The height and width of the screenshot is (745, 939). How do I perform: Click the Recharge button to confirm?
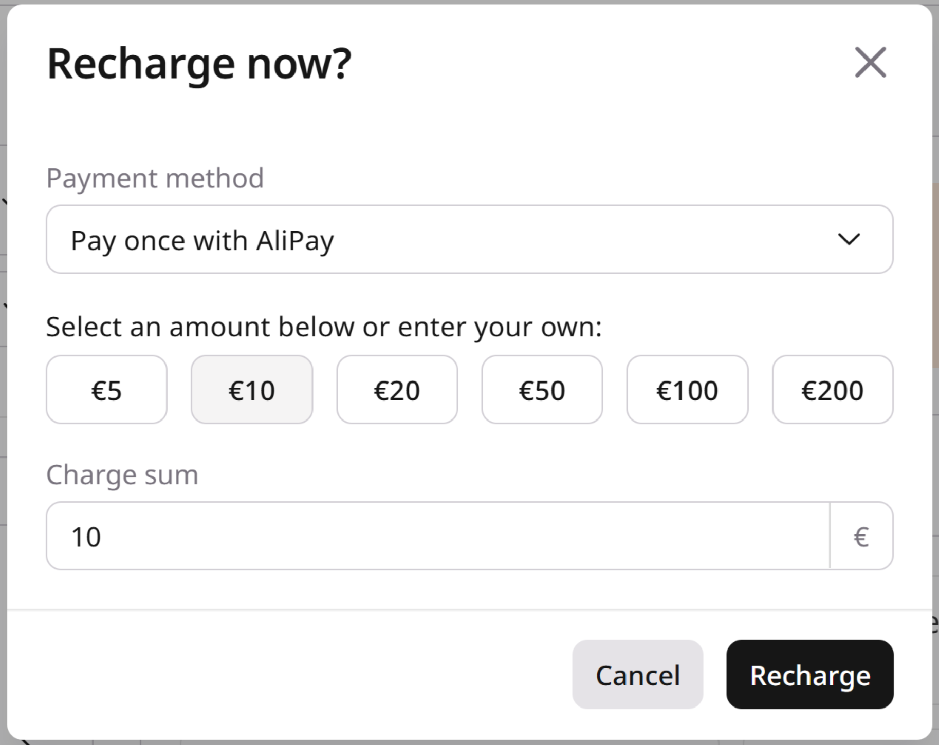pyautogui.click(x=809, y=675)
